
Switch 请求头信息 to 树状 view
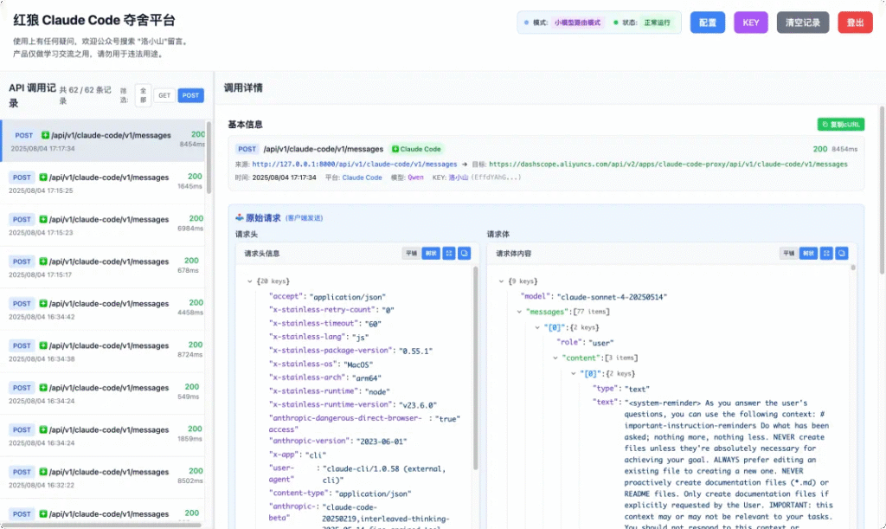pos(431,253)
